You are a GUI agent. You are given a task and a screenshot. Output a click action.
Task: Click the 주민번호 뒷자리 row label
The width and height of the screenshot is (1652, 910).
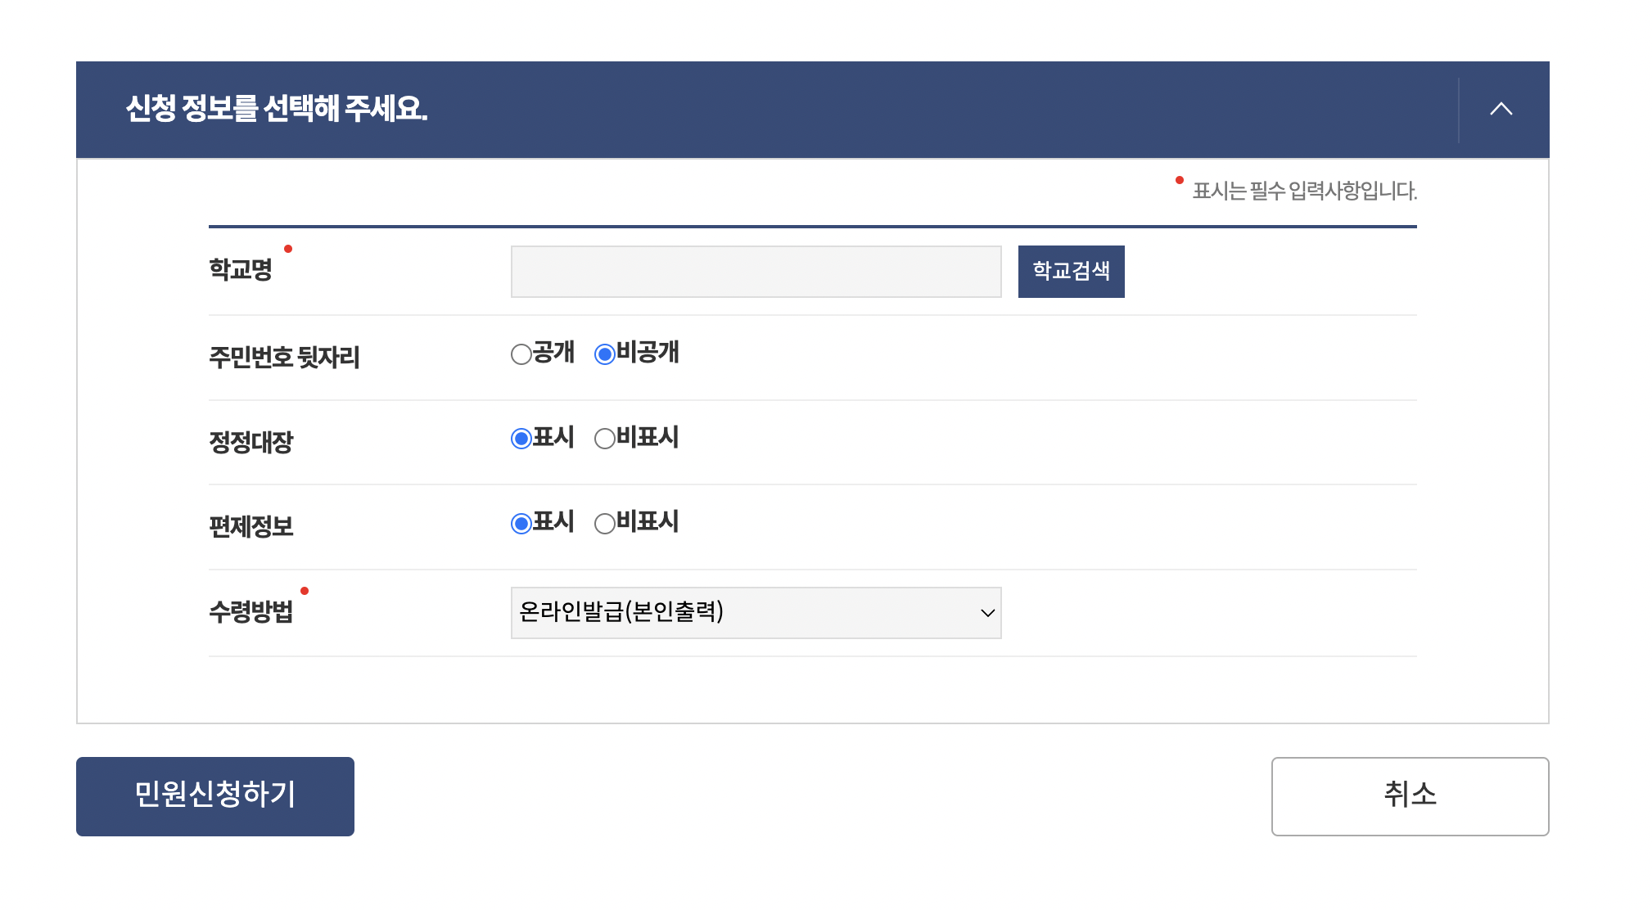coord(285,354)
